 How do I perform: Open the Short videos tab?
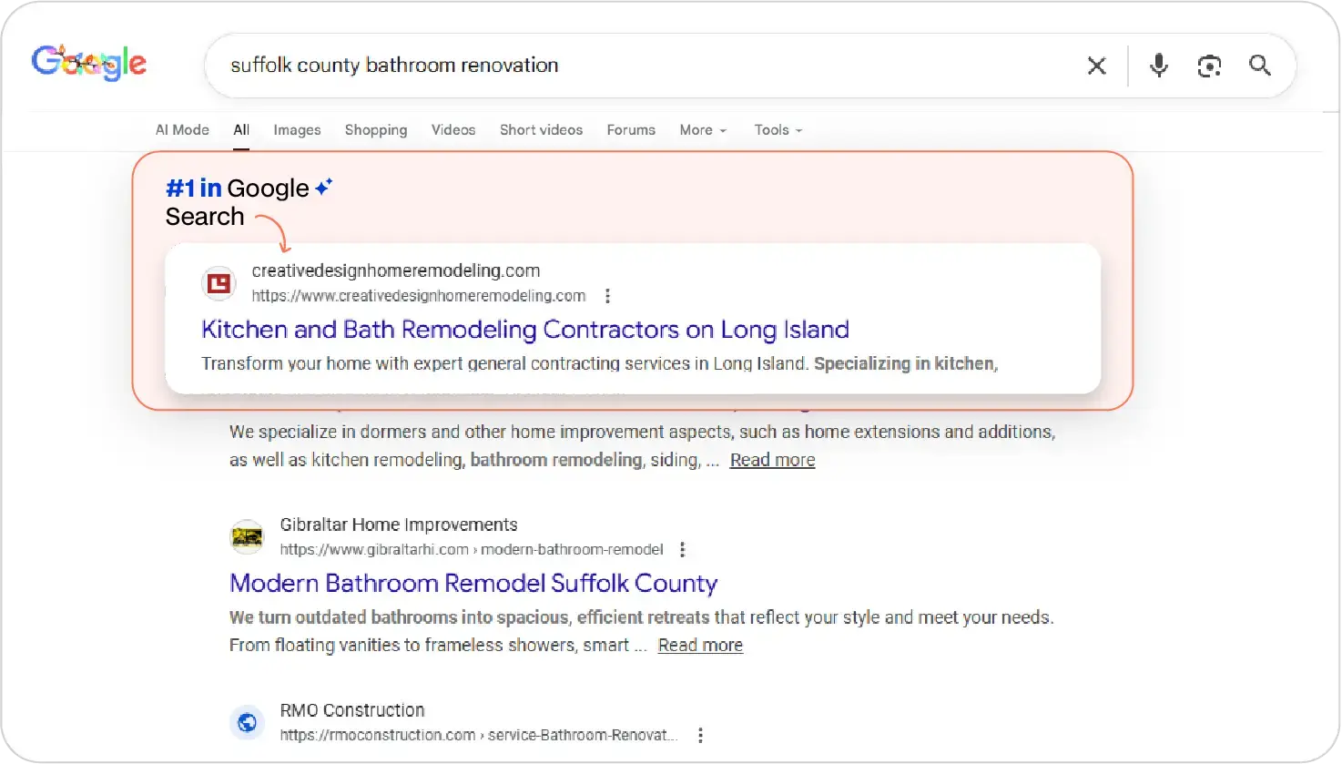pyautogui.click(x=541, y=130)
